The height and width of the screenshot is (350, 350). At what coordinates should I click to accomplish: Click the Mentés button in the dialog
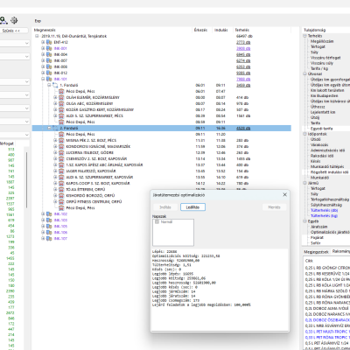(274, 207)
